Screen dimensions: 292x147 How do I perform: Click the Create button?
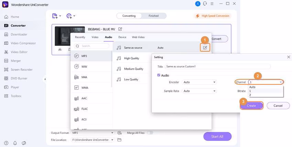(251, 106)
